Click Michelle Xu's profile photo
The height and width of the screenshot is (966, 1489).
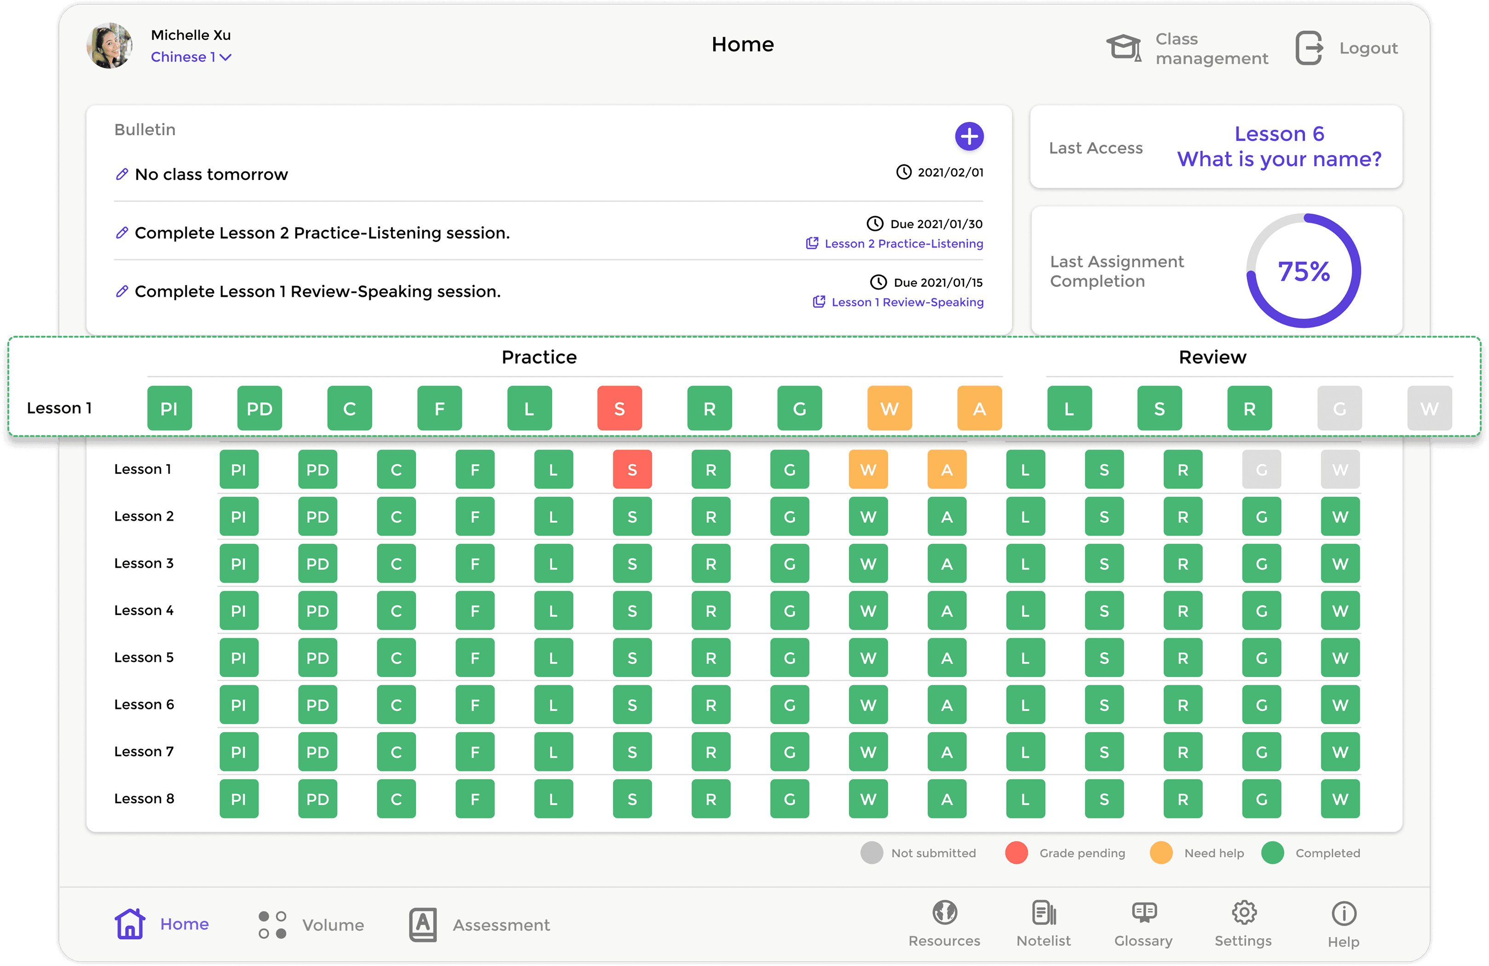tap(110, 46)
